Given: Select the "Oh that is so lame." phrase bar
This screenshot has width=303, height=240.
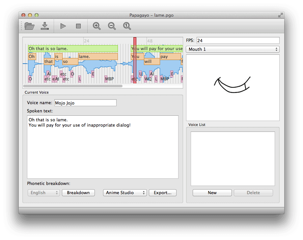Looking at the screenshot, I should 73,49.
